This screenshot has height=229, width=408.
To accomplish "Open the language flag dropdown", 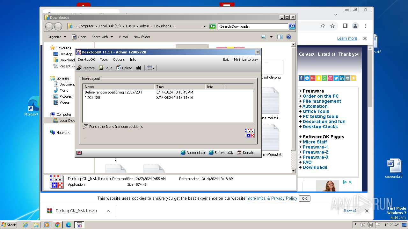I will (x=80, y=153).
